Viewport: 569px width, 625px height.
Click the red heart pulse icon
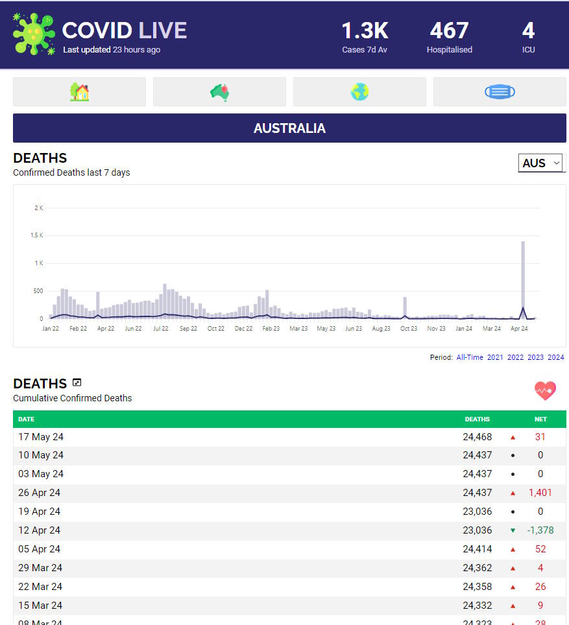(x=545, y=390)
